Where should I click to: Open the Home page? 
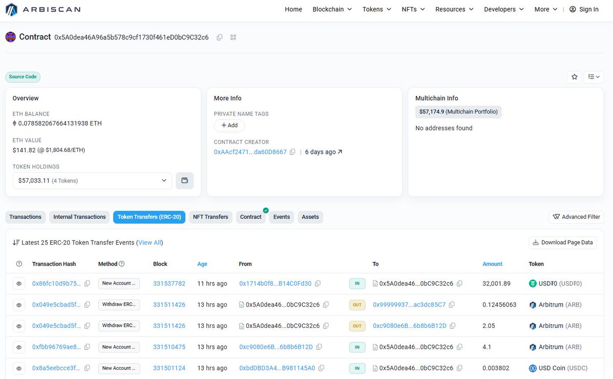293,9
